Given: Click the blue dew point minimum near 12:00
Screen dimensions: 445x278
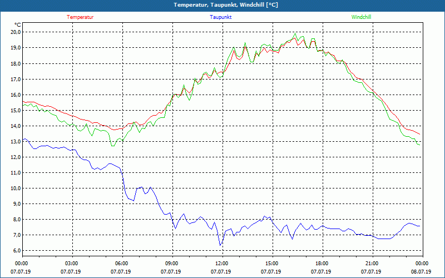Looking at the screenshot, I should (220, 245).
